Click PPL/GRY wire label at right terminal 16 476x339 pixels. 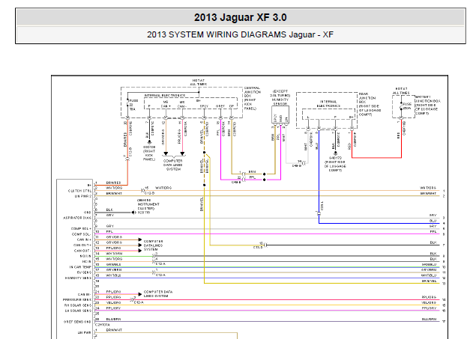(429, 308)
